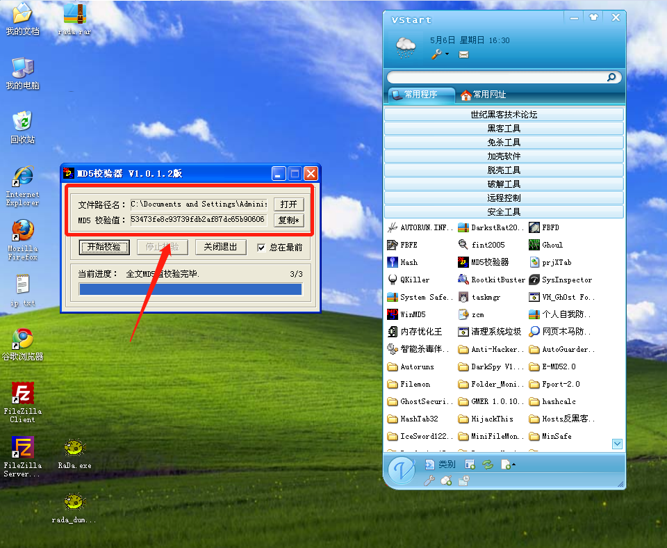This screenshot has width=667, height=548.
Task: Launch WinMD5 from the VStart list
Action: 406,314
